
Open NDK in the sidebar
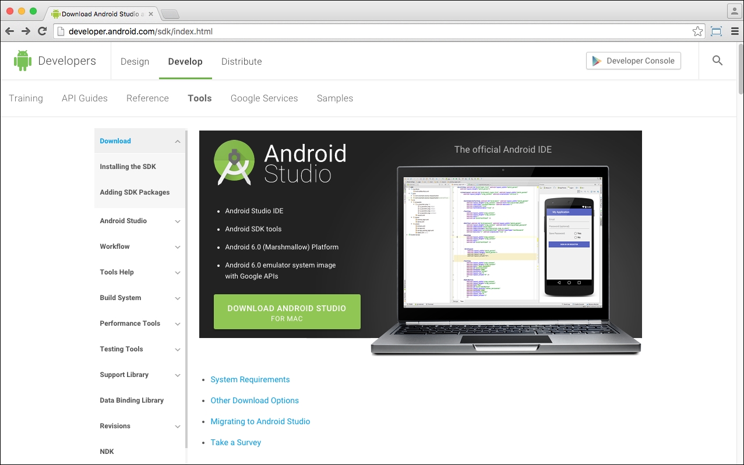[x=107, y=452]
